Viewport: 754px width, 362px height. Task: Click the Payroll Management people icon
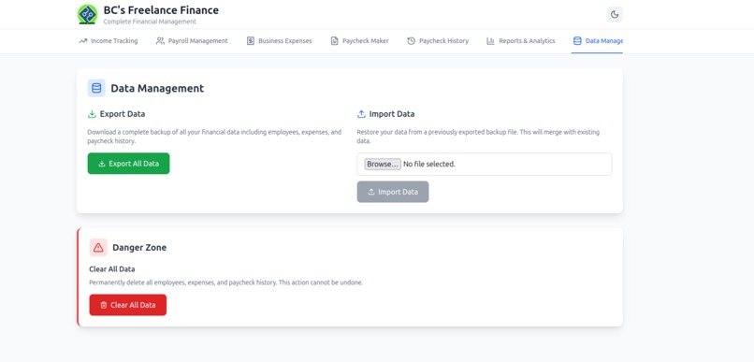[160, 41]
